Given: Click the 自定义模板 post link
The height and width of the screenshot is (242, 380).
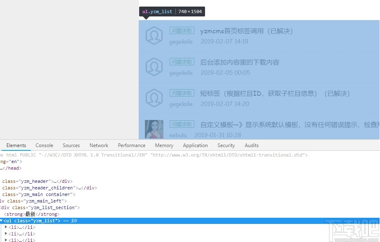Looking at the screenshot, I should pos(284,124).
